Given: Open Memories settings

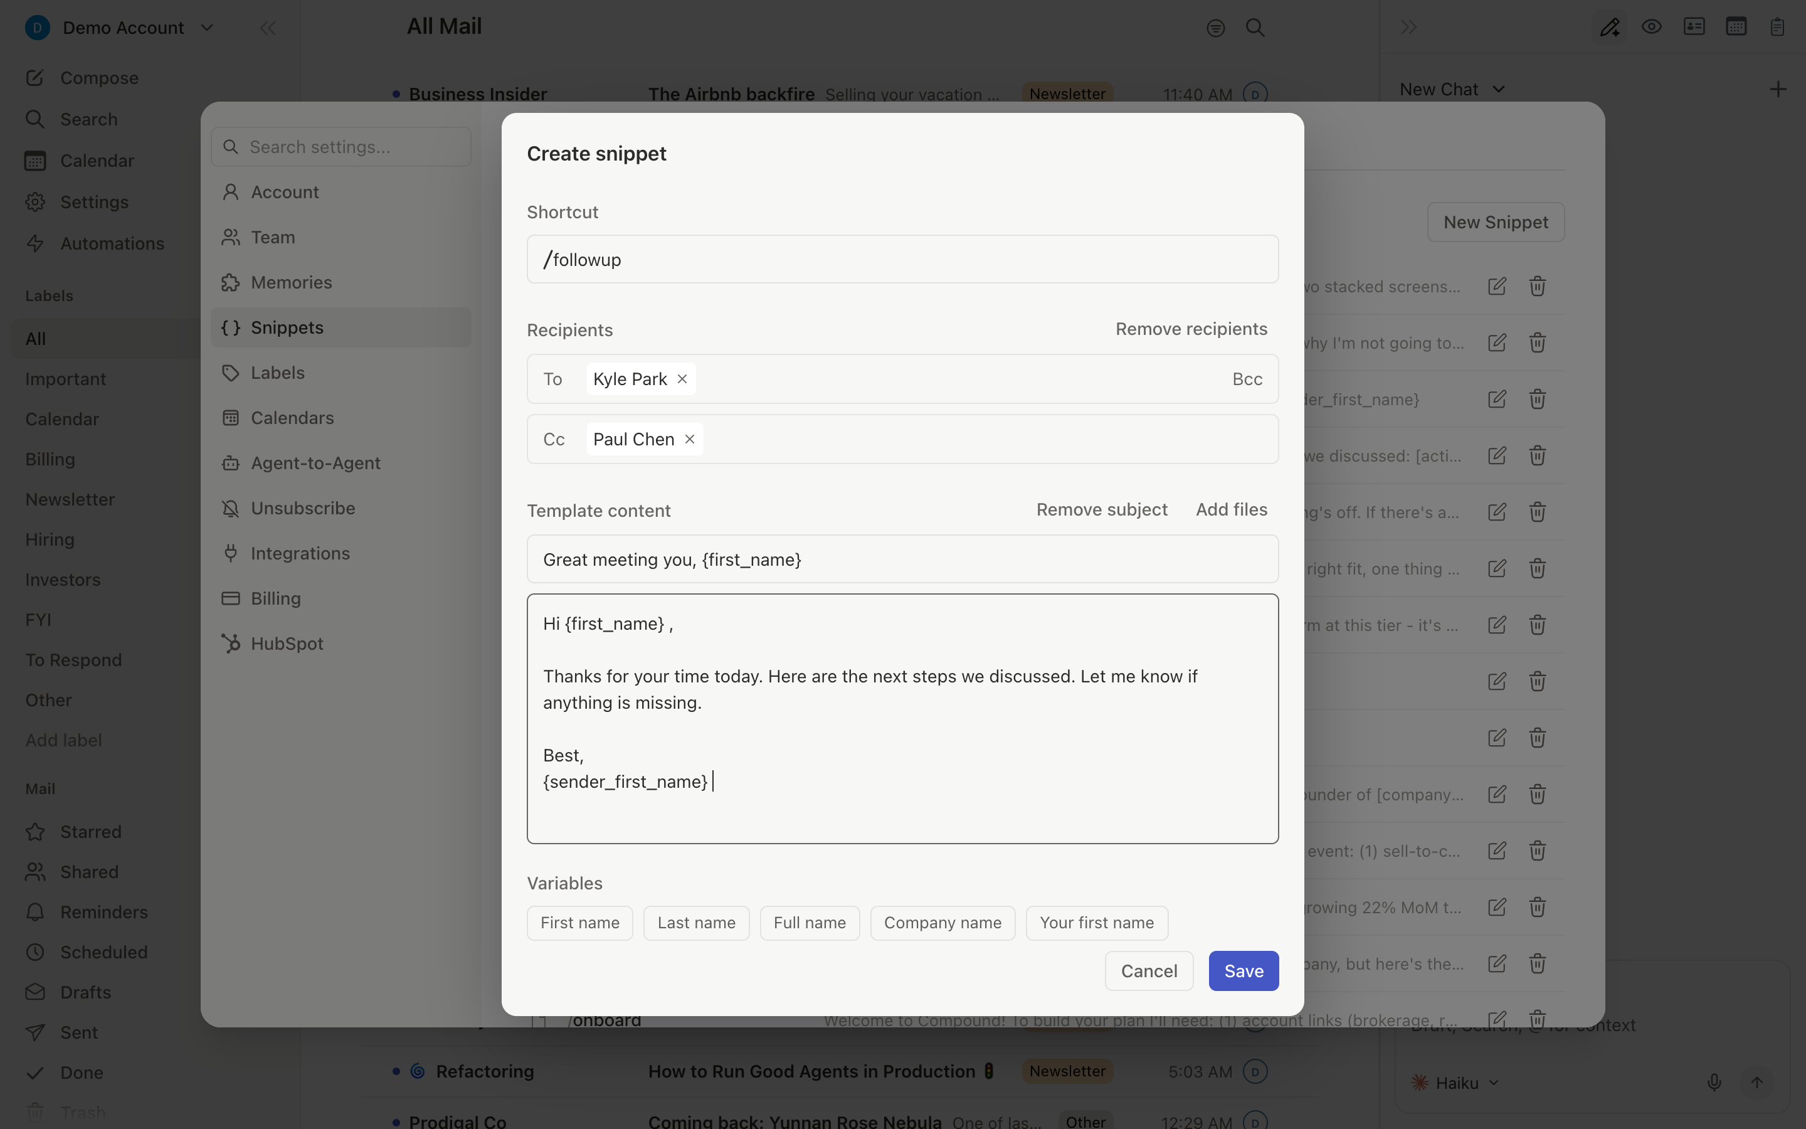Looking at the screenshot, I should pos(341,282).
